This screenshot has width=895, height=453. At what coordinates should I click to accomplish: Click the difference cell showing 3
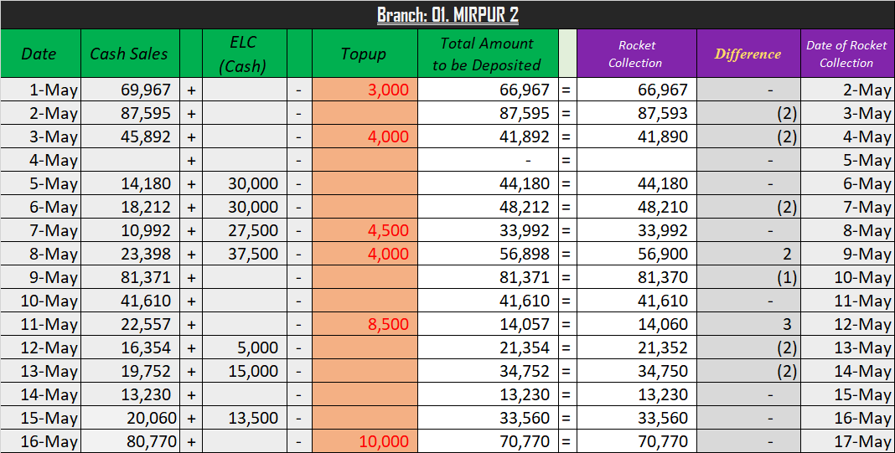click(748, 324)
